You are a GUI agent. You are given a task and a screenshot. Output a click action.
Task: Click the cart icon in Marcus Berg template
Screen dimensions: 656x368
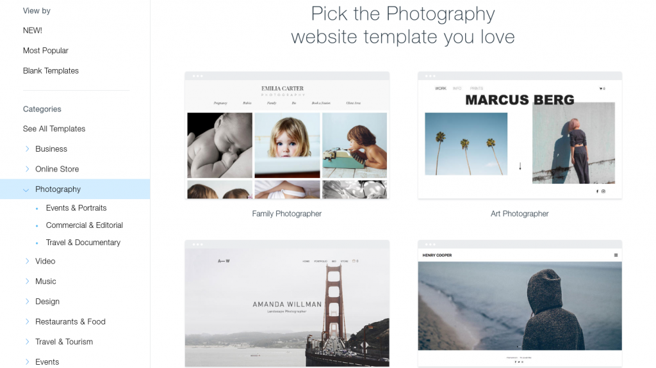pyautogui.click(x=602, y=89)
